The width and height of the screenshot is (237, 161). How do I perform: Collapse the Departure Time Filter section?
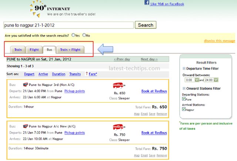184,68
